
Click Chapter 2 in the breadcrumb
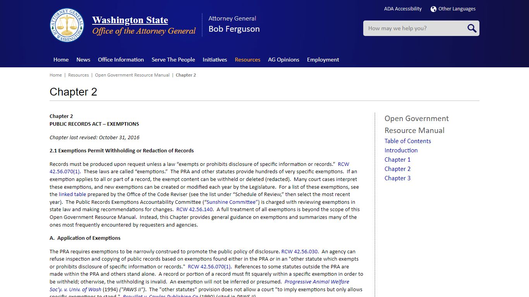pyautogui.click(x=186, y=75)
